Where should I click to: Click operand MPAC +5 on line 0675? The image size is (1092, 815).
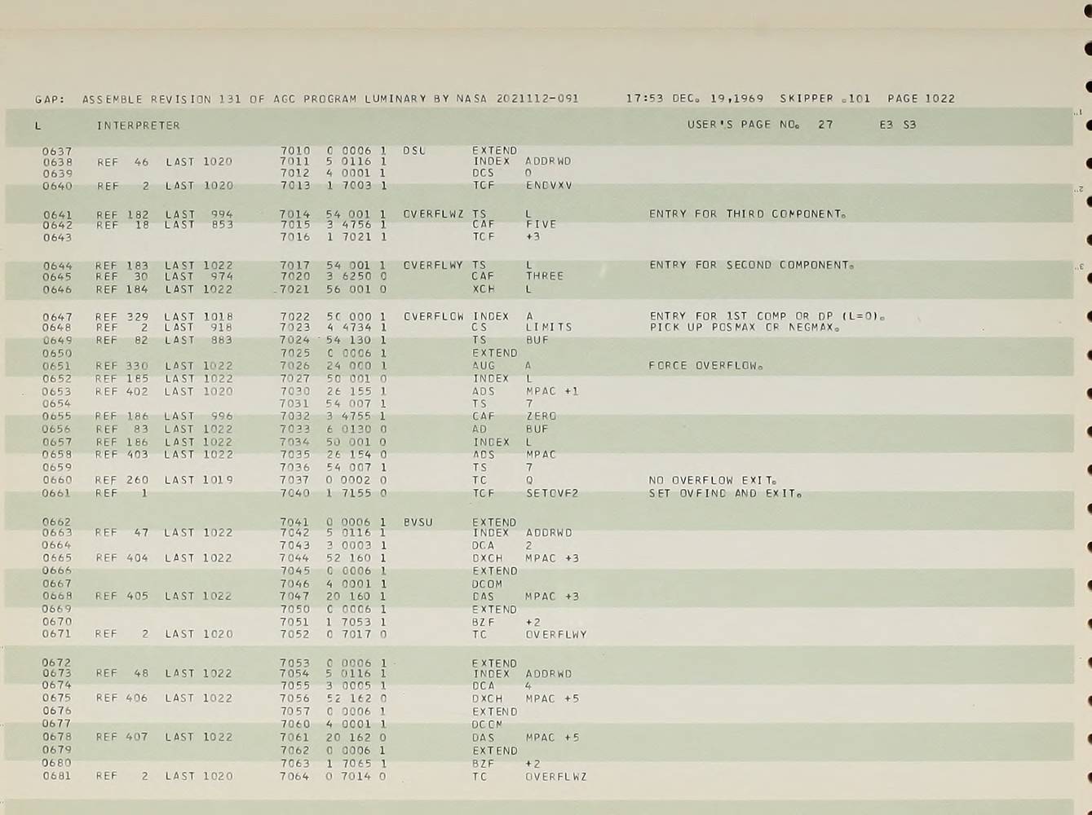[552, 698]
